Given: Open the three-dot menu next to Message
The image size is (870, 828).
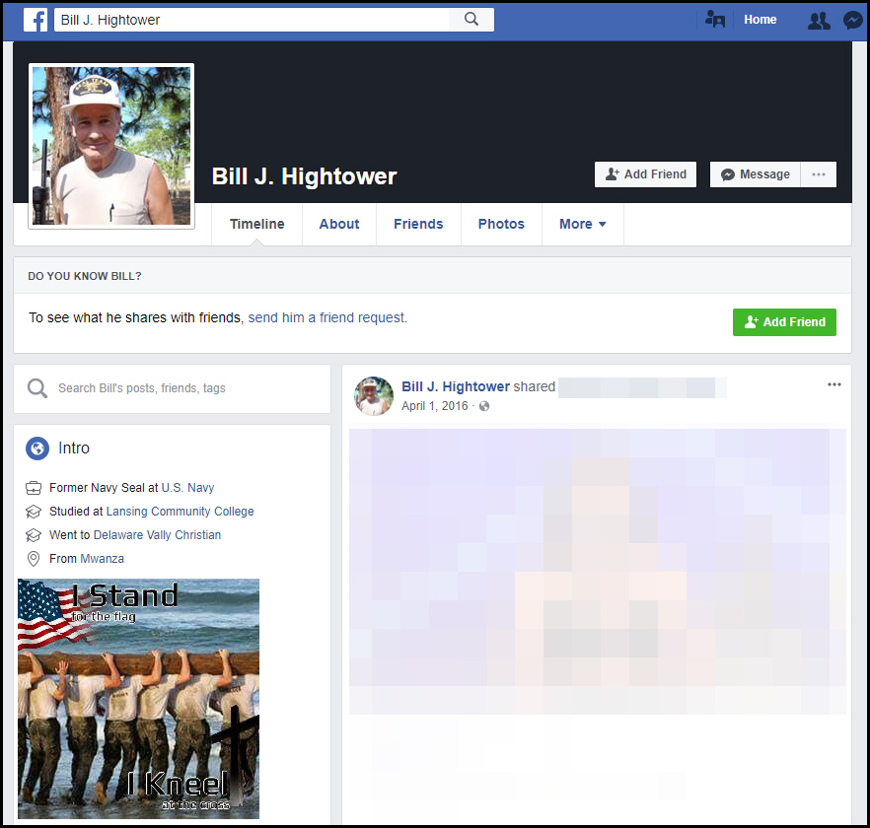Looking at the screenshot, I should click(819, 174).
